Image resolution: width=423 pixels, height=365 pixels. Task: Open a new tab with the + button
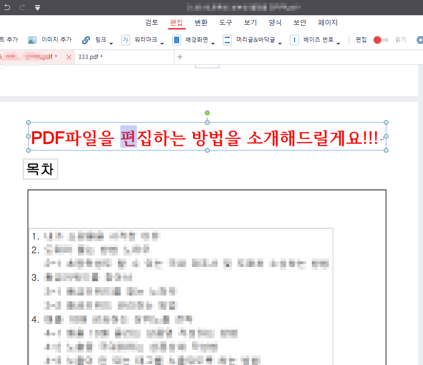click(180, 57)
